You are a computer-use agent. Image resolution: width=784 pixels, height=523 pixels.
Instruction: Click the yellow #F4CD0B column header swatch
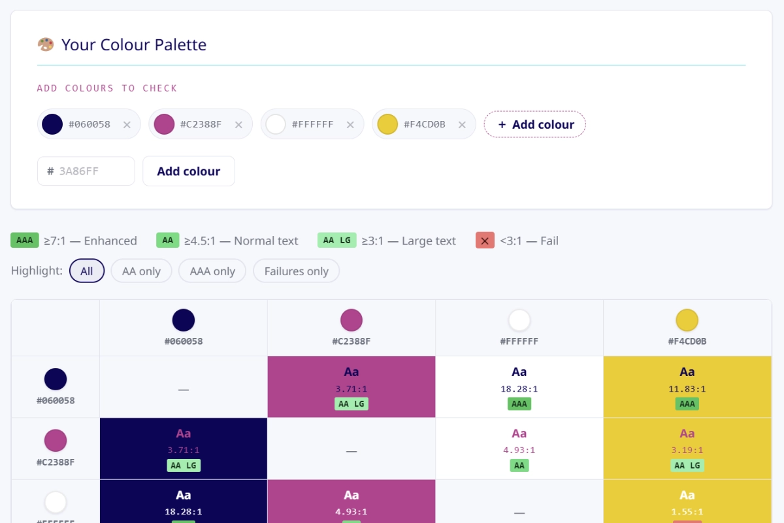pyautogui.click(x=687, y=320)
